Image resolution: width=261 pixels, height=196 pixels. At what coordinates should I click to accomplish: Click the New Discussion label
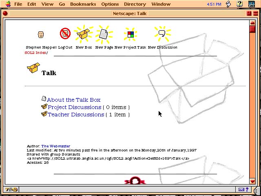(162, 47)
